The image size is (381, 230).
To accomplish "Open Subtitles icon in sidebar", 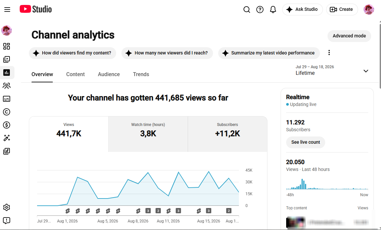I will point(7,99).
